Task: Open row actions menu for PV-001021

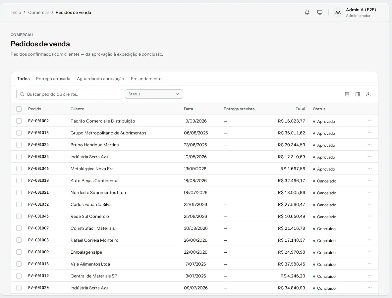Action: pyautogui.click(x=369, y=192)
